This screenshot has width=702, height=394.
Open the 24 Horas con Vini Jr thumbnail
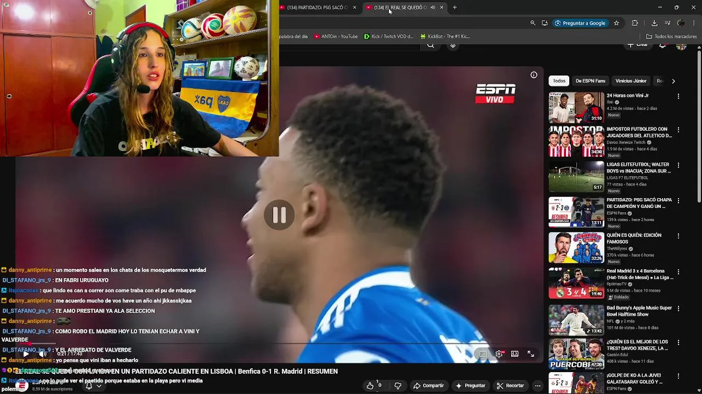pyautogui.click(x=576, y=107)
